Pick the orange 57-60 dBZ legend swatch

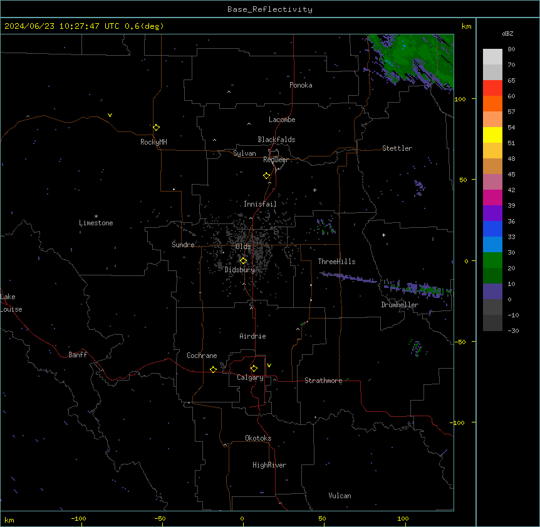(x=492, y=103)
